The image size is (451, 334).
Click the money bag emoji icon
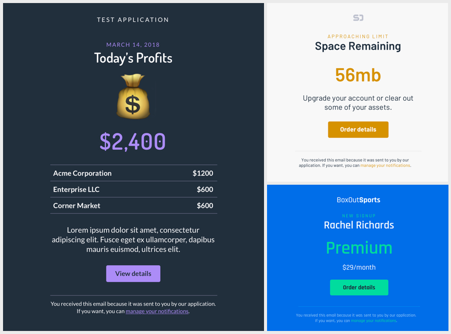[x=133, y=97]
